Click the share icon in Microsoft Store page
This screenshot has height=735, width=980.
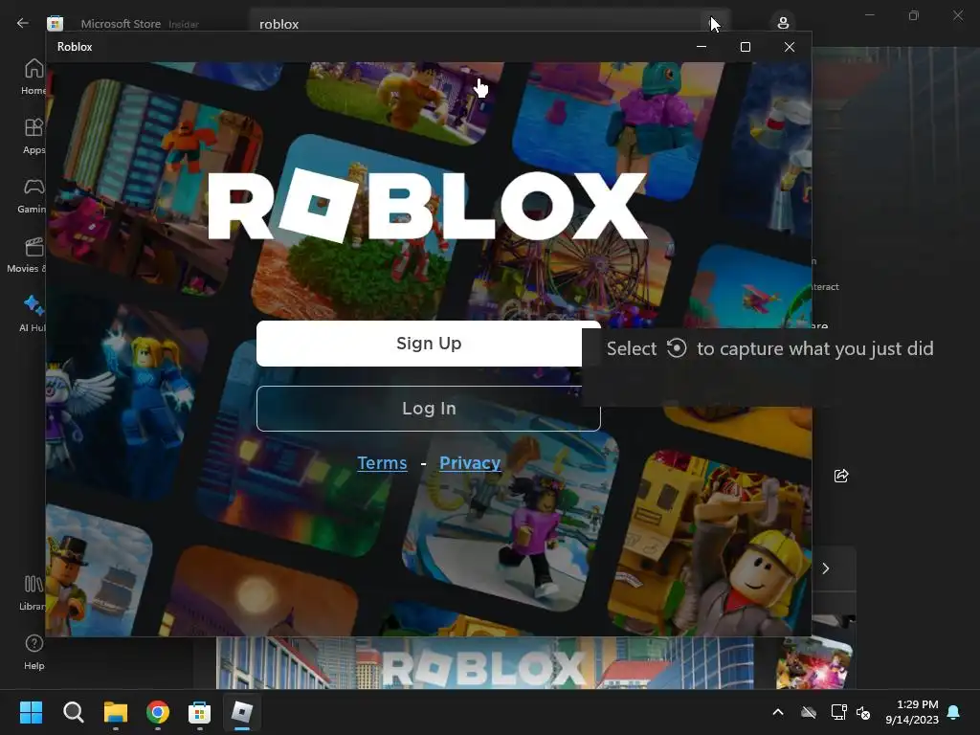(841, 477)
